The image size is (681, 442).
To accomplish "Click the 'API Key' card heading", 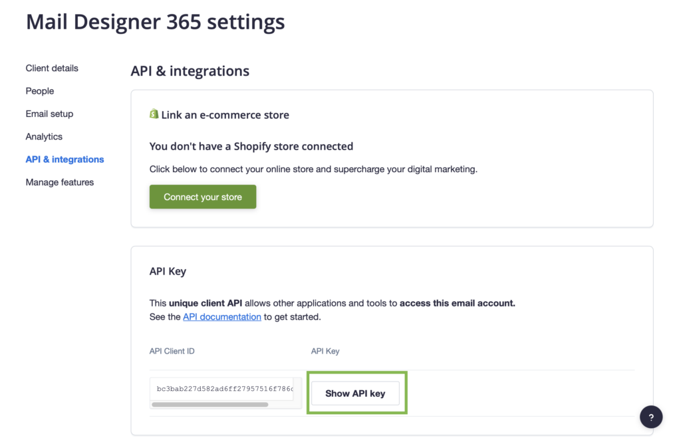I will tap(168, 271).
